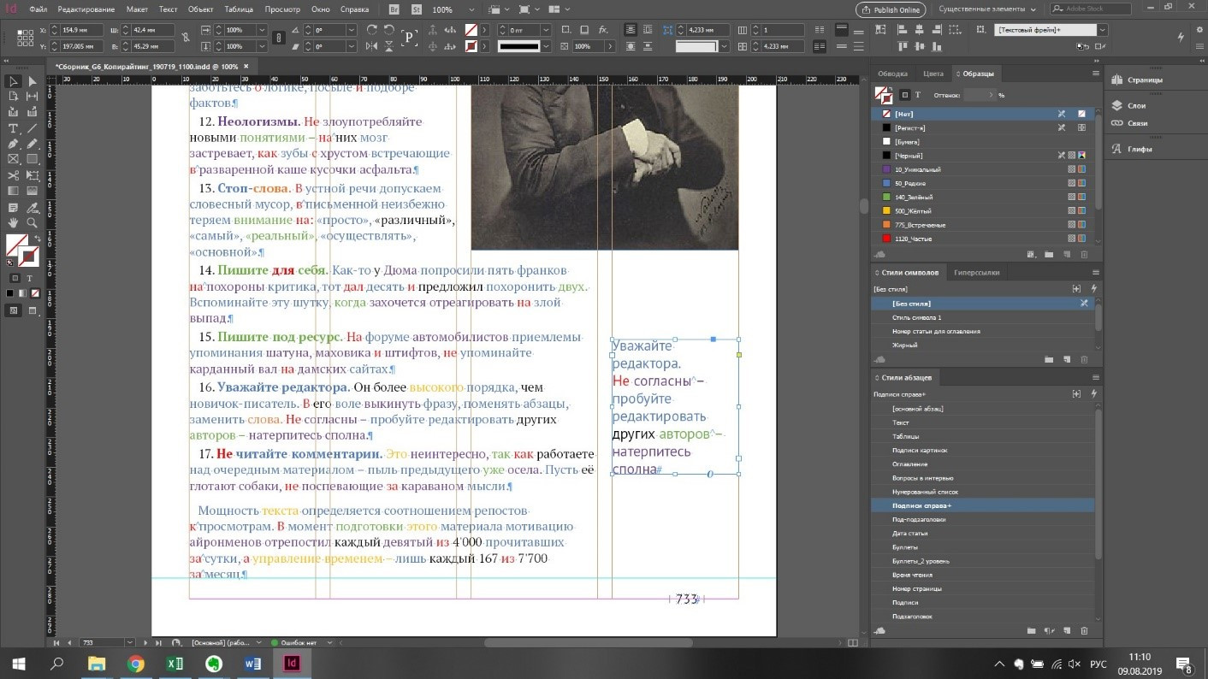Select the 500_Жёлтый color swatch

913,211
